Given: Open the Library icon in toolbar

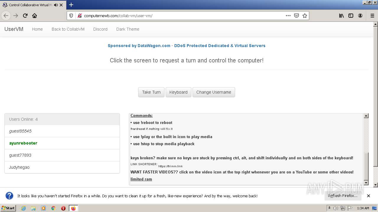Looking at the screenshot, I should pyautogui.click(x=341, y=16).
